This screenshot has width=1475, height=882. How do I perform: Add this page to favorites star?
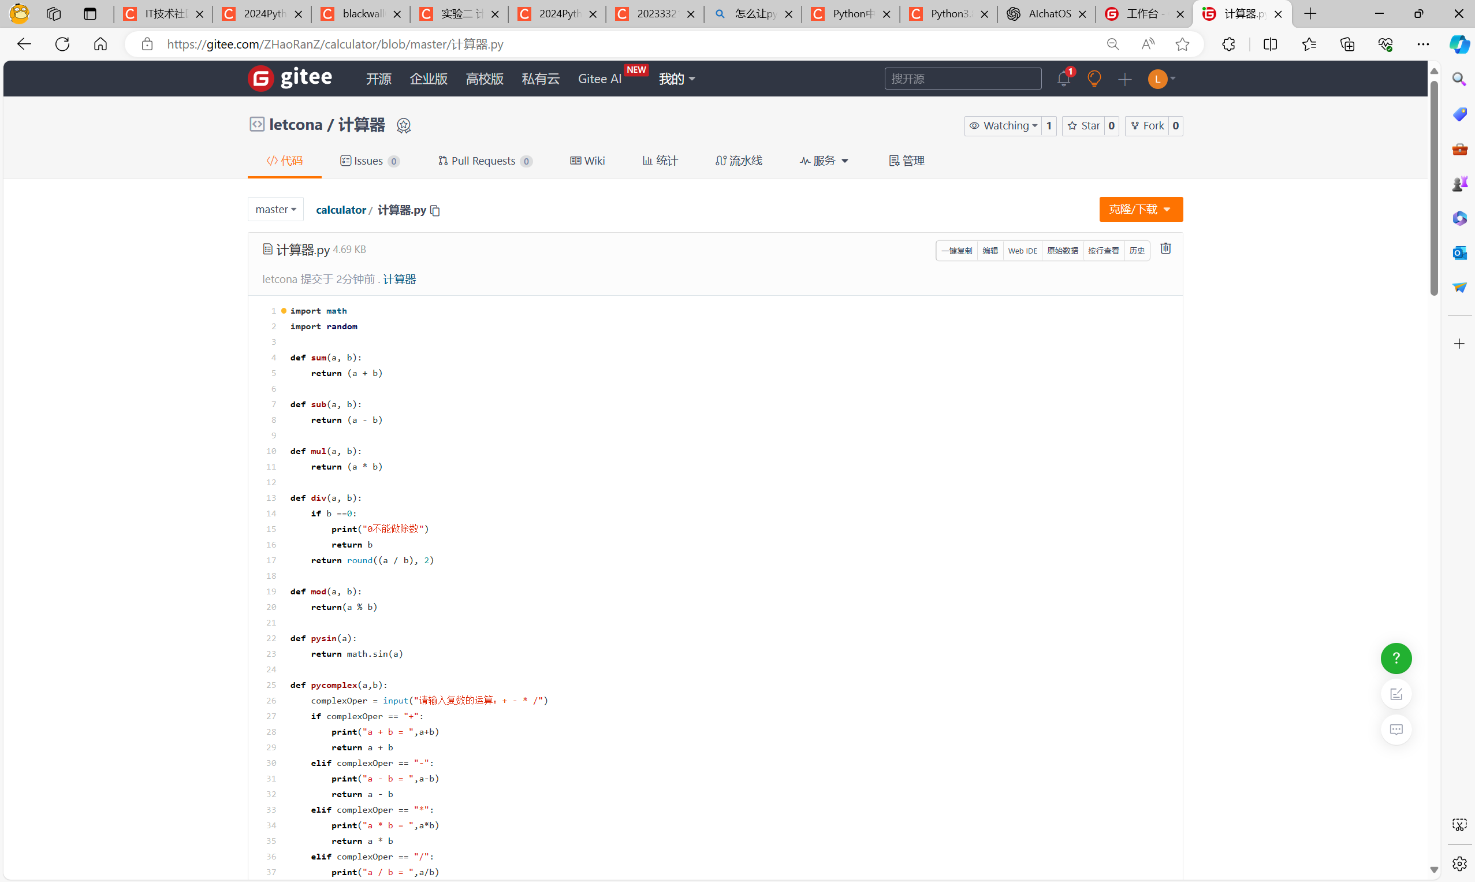pos(1182,44)
